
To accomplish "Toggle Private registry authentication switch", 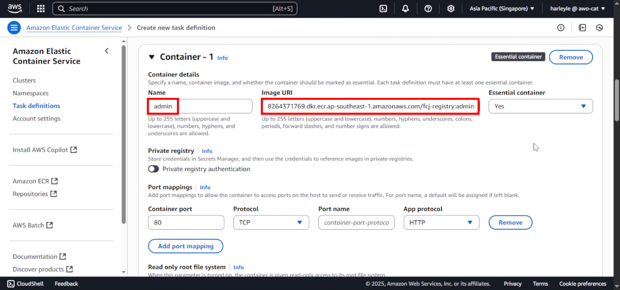I will point(153,169).
